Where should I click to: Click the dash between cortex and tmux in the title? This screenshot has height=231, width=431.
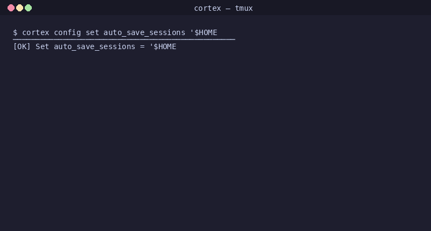[x=228, y=9]
